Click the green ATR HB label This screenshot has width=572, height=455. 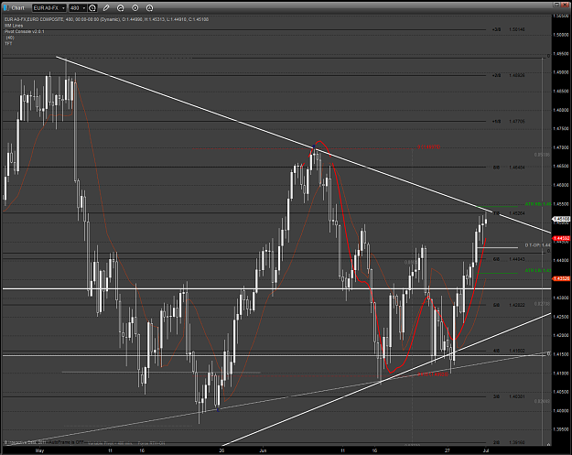point(538,204)
